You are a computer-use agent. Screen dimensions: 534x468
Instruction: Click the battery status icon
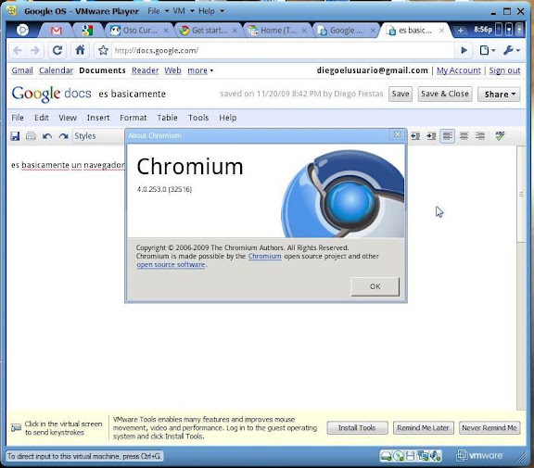click(499, 30)
